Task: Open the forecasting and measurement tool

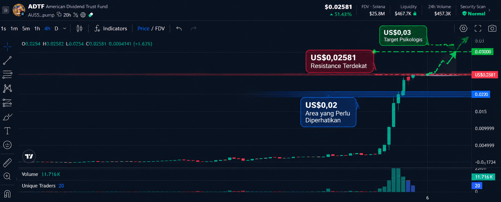Action: coord(7,103)
